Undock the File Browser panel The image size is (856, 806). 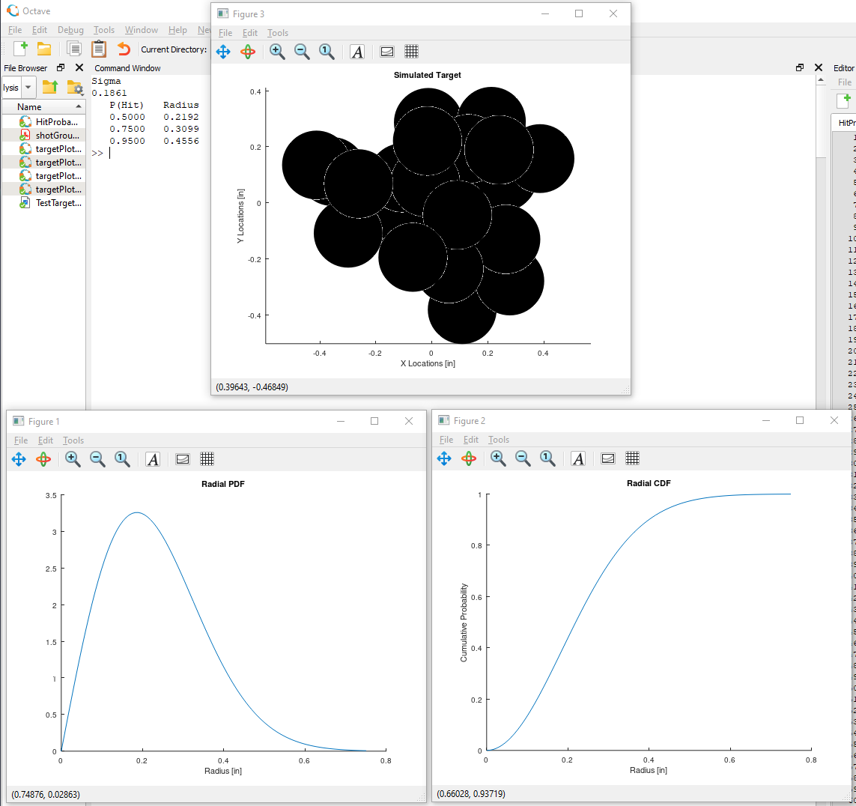61,67
